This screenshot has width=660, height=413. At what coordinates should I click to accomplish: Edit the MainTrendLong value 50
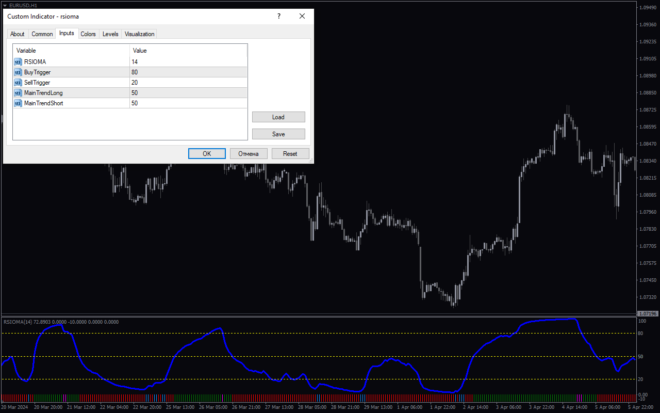[x=188, y=93]
